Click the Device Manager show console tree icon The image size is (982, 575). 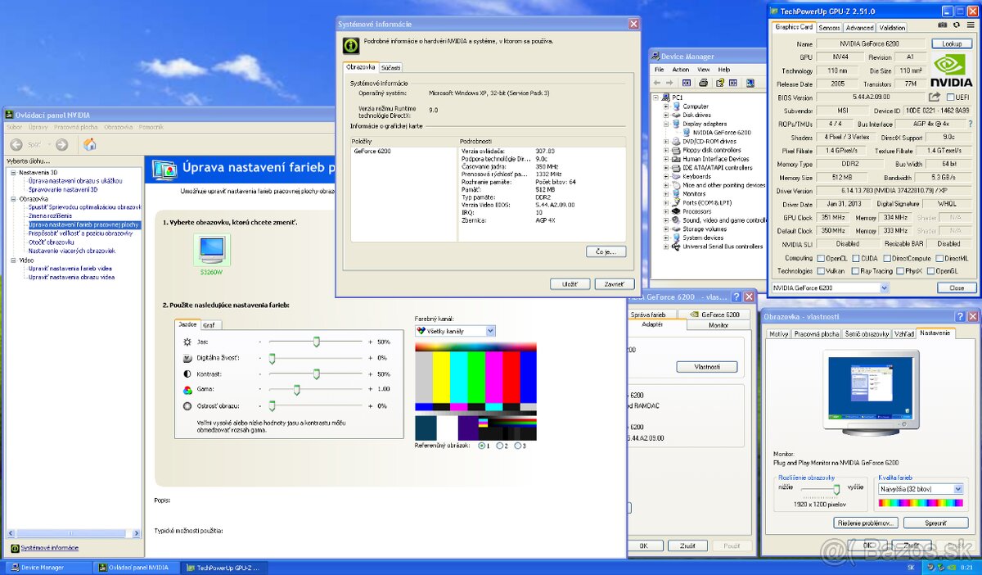(x=686, y=83)
